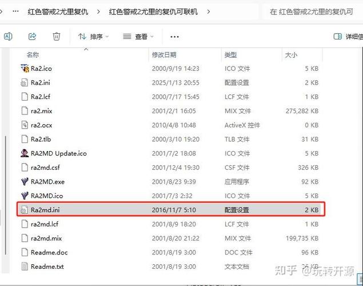363x286 pixels.
Task: Click the type DOC 文件
Action: coord(238,252)
